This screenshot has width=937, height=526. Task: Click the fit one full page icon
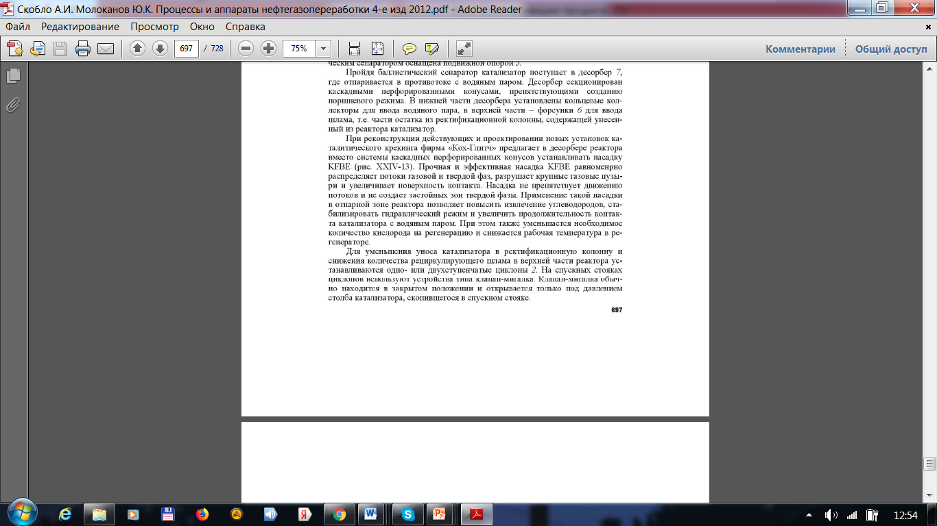click(x=377, y=49)
